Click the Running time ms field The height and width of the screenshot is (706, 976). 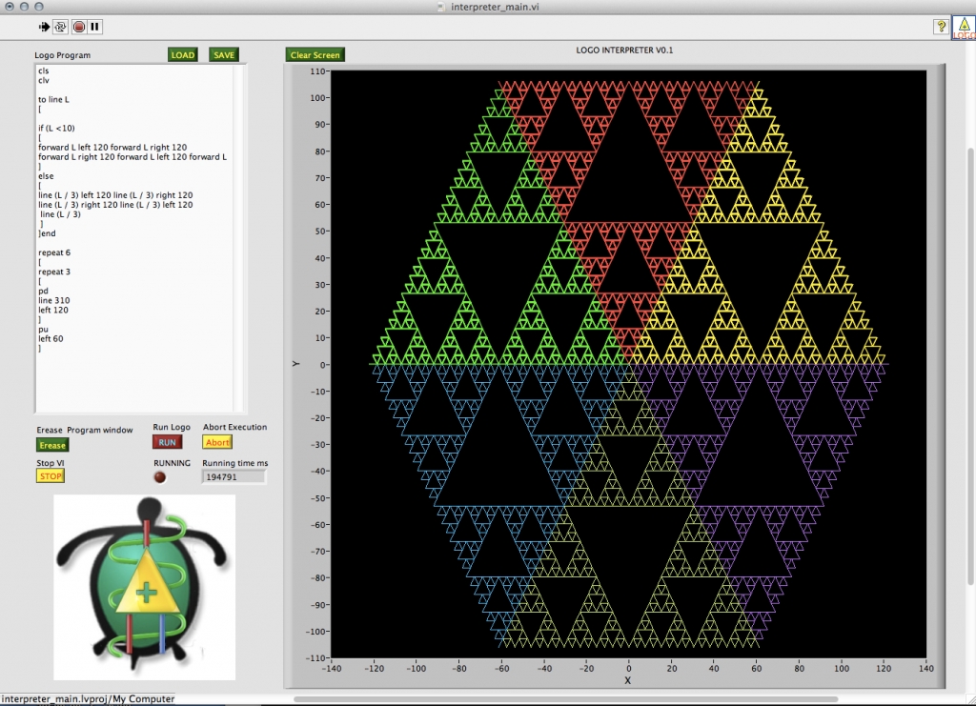pyautogui.click(x=233, y=477)
